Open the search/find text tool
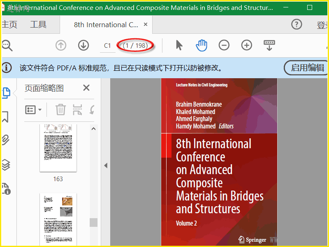The height and width of the screenshot is (247, 329). (x=7, y=45)
